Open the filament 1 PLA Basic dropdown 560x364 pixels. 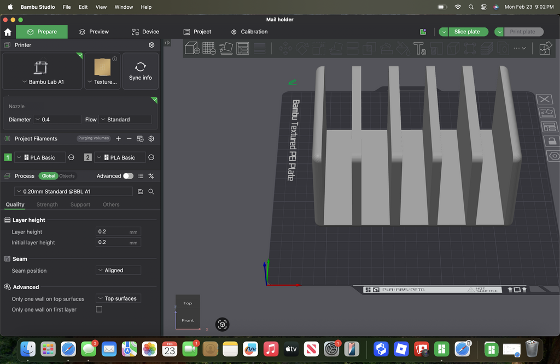(39, 157)
